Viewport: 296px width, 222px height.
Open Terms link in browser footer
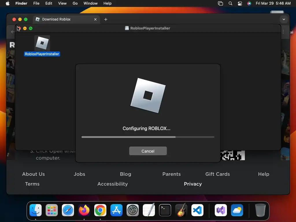click(32, 184)
